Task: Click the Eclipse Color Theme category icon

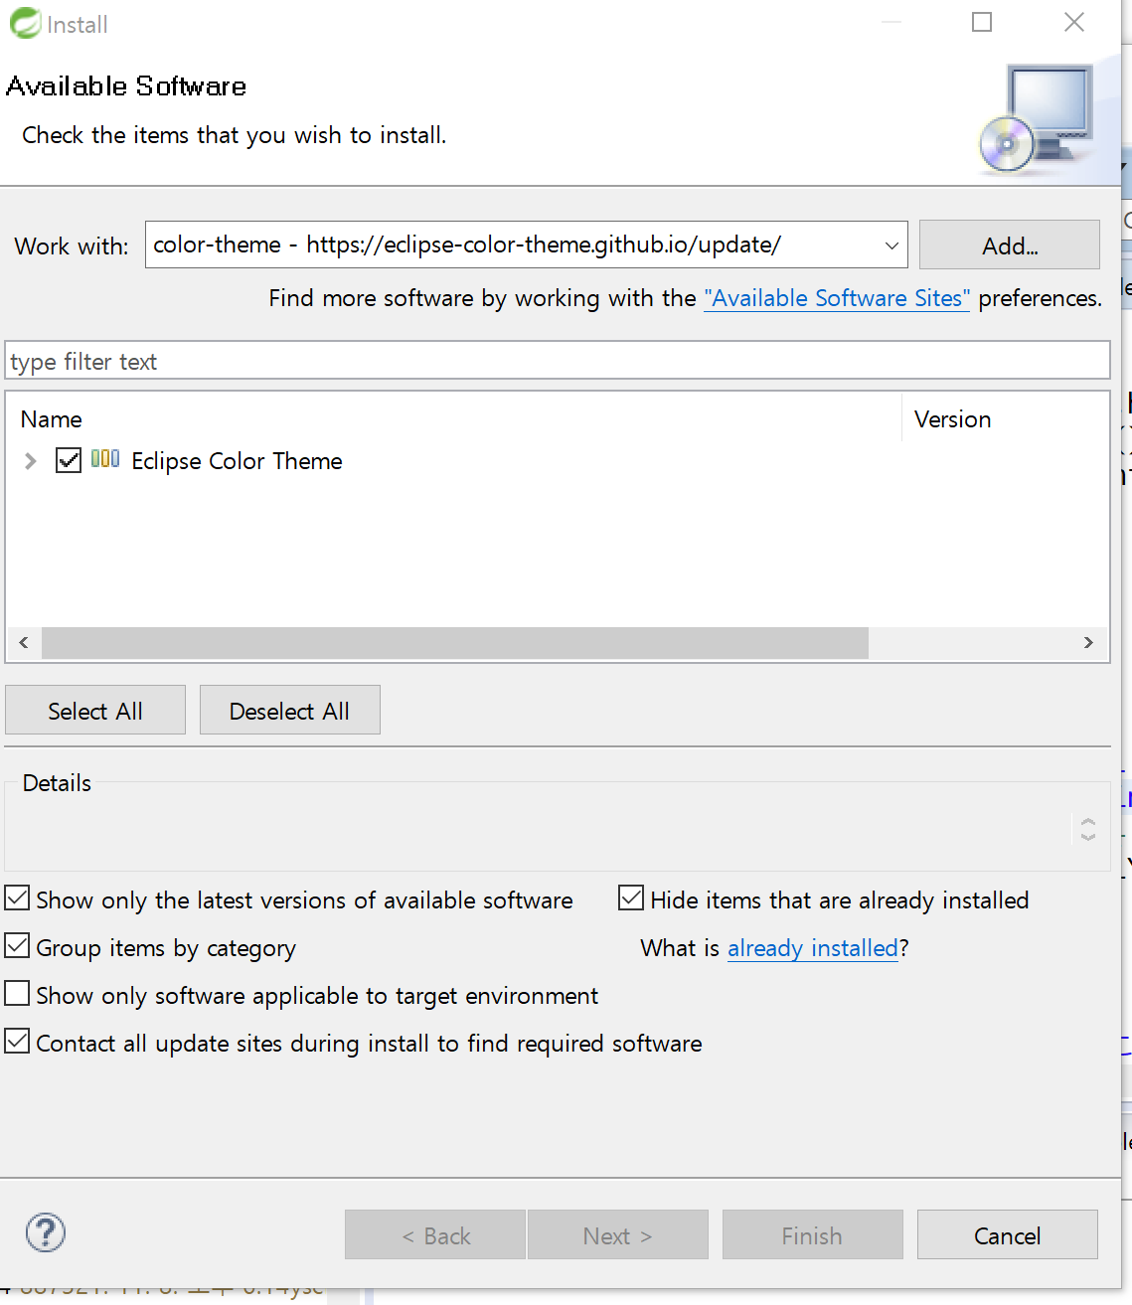Action: (x=105, y=459)
